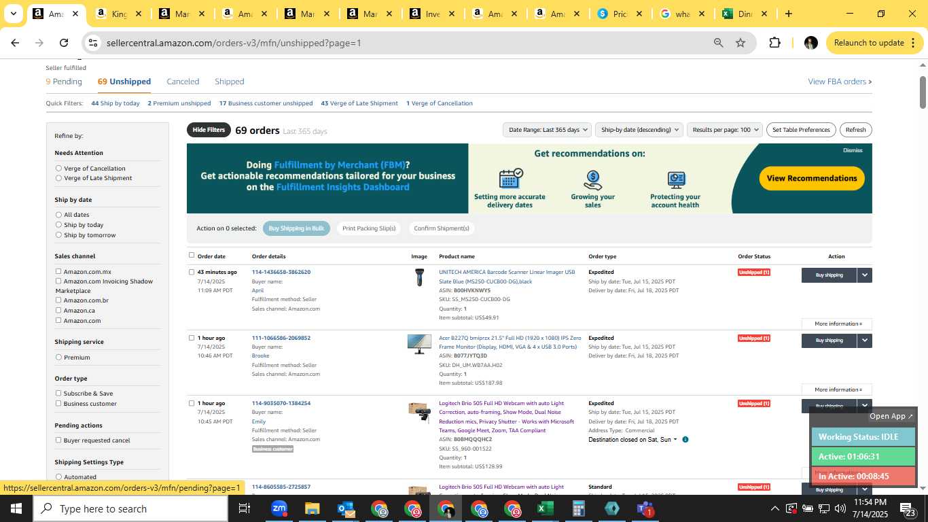Expand More information for order 111-1066586-2069852
Screen dimensions: 928x522
(837, 390)
